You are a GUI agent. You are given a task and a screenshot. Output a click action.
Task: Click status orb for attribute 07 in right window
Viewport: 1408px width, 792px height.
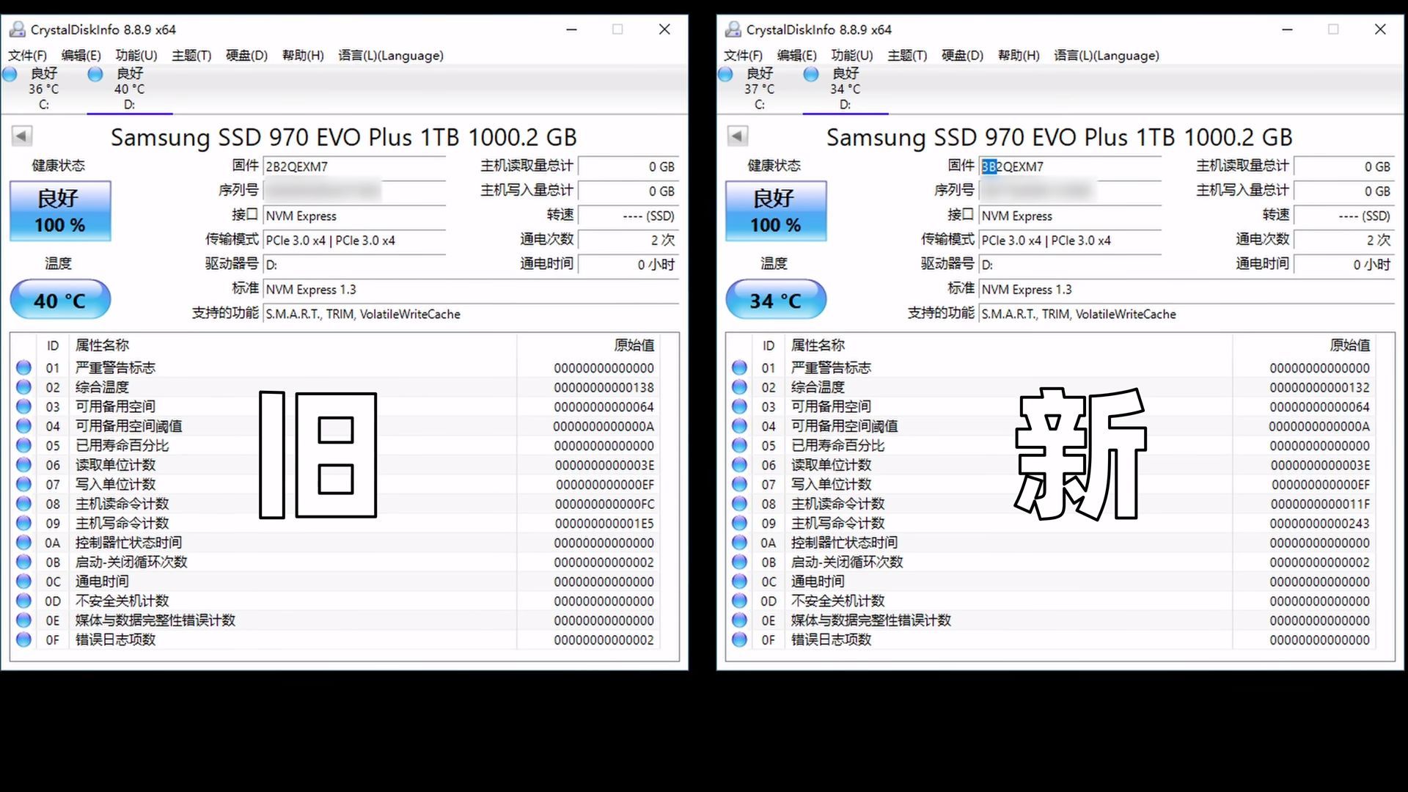coord(739,484)
